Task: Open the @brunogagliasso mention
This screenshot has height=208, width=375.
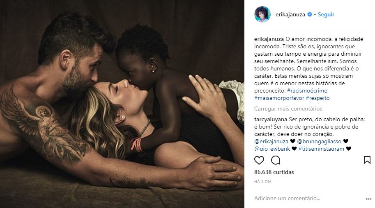Action: 319,141
